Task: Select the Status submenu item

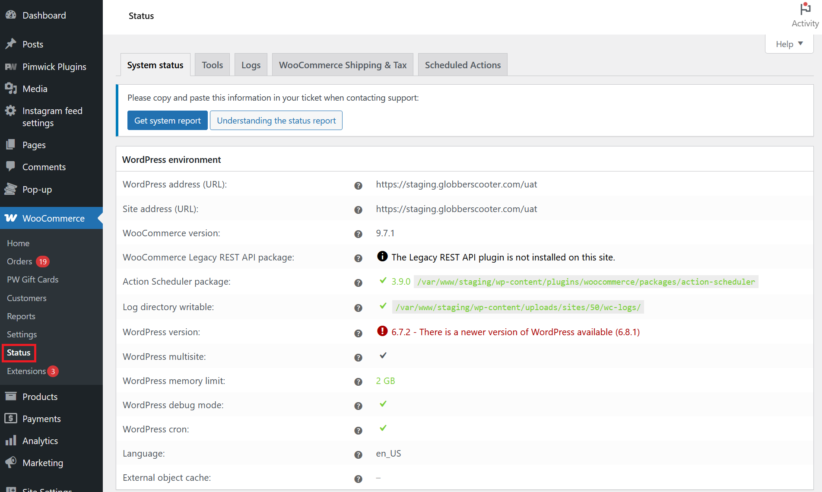Action: (x=19, y=352)
